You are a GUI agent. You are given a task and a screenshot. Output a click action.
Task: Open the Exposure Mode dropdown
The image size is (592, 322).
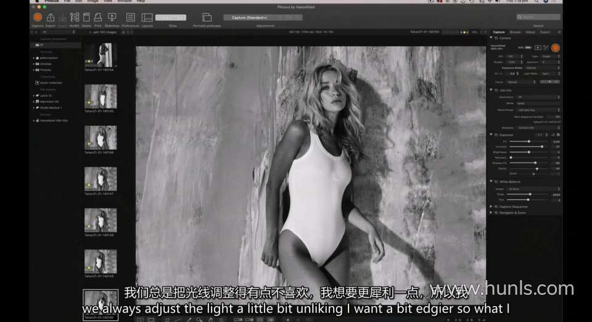(543, 68)
